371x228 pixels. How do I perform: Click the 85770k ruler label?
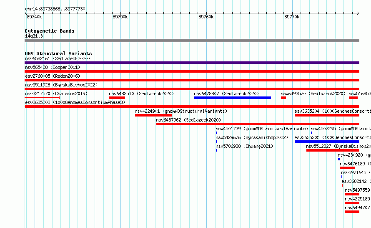(292, 17)
